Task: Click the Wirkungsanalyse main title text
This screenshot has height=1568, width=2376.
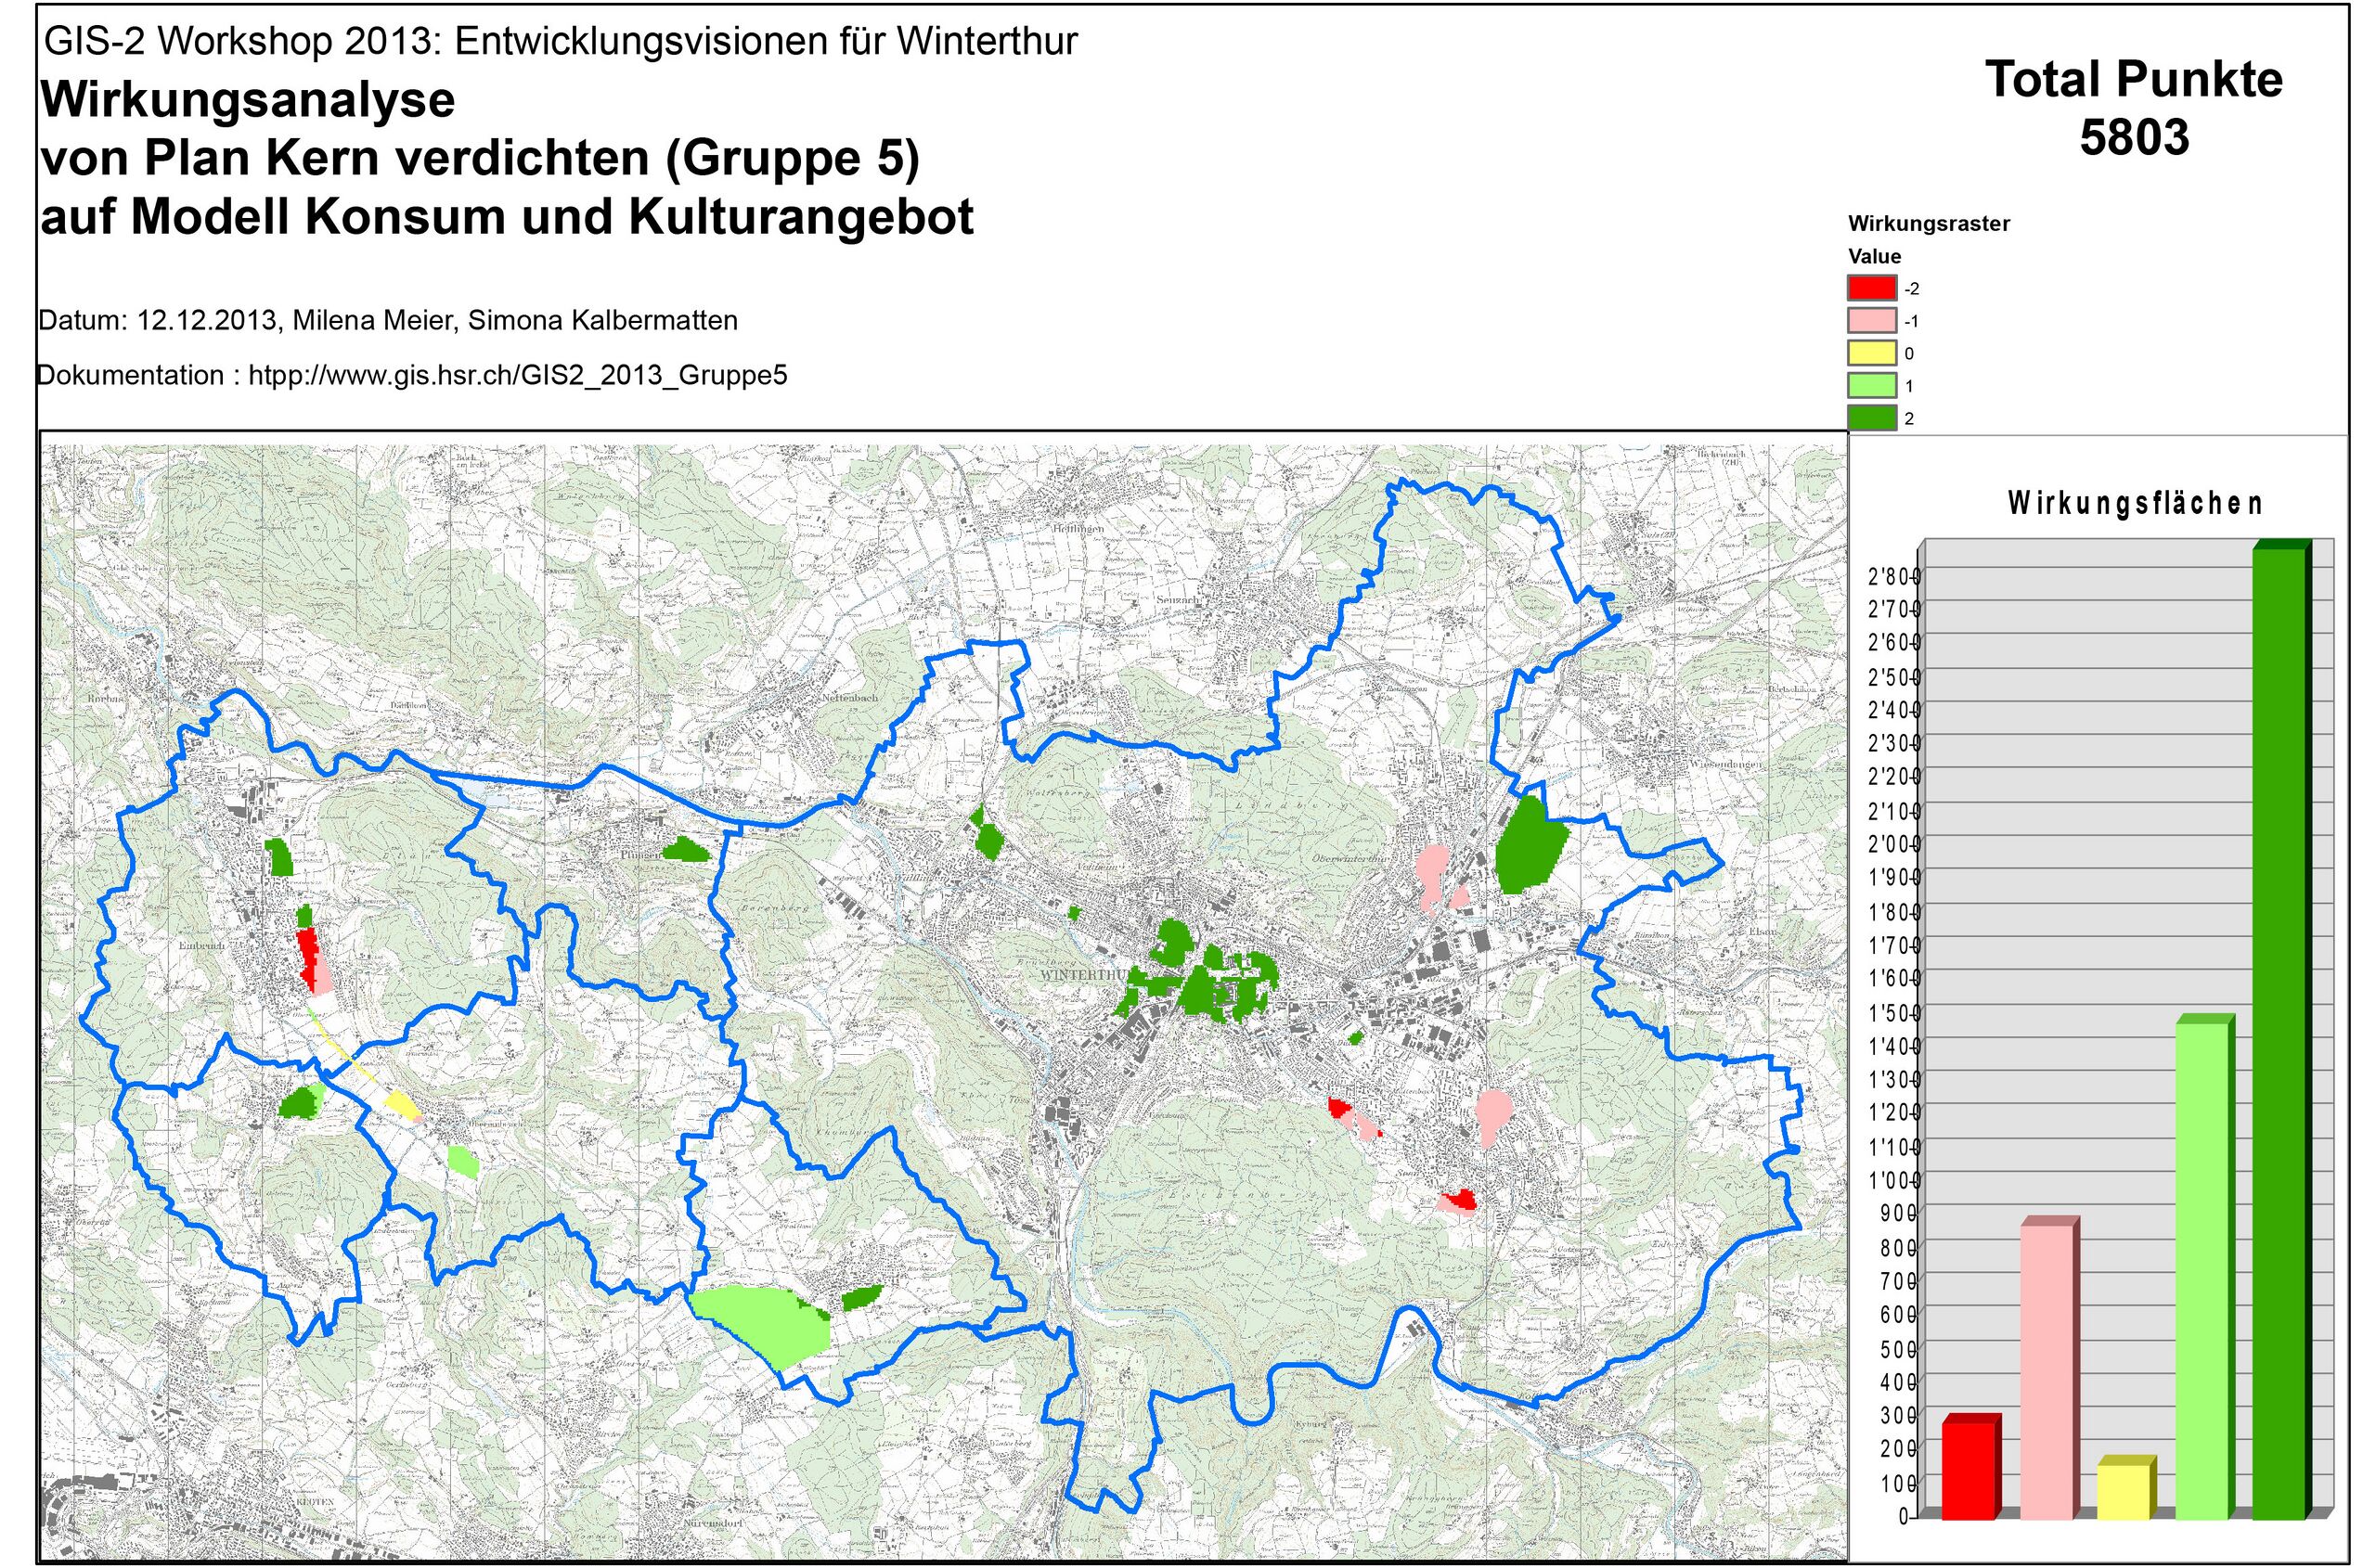Action: (x=248, y=101)
